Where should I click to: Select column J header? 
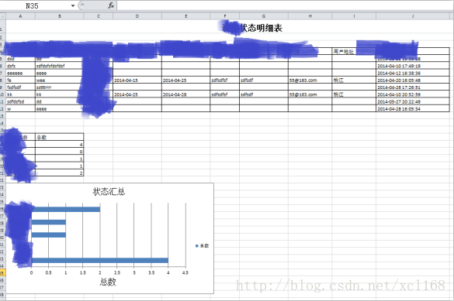[413, 16]
